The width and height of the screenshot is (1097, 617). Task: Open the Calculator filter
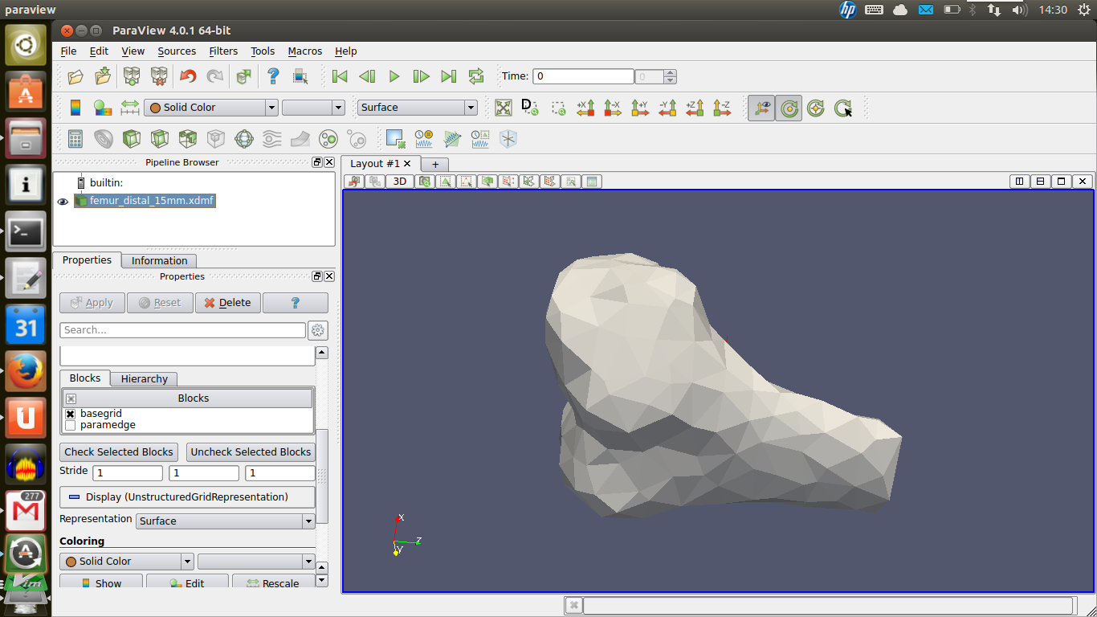tap(75, 139)
